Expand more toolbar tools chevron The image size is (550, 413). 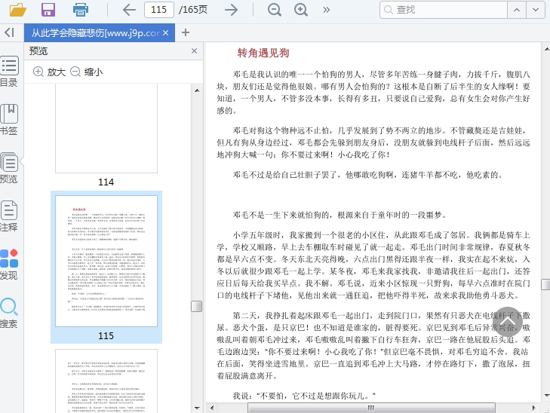326,10
